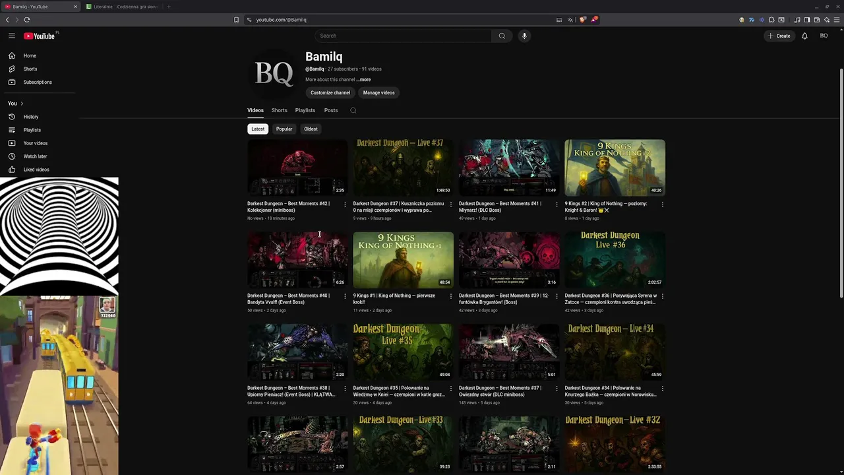Open the Darkest Dungeon Live #34 thumbnail
The width and height of the screenshot is (844, 475).
(615, 352)
